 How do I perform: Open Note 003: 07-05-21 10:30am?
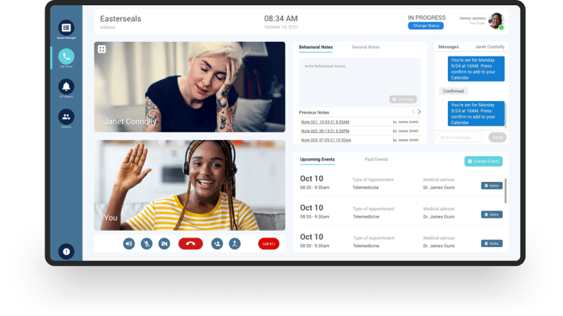(x=326, y=140)
